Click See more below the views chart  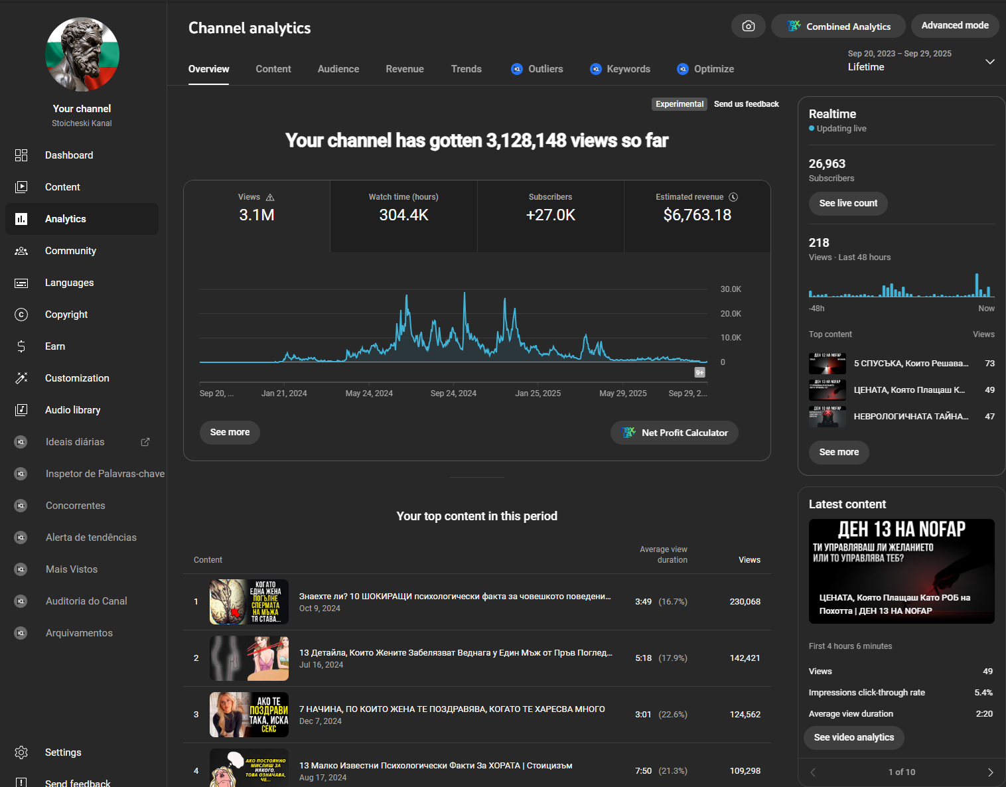pyautogui.click(x=230, y=432)
